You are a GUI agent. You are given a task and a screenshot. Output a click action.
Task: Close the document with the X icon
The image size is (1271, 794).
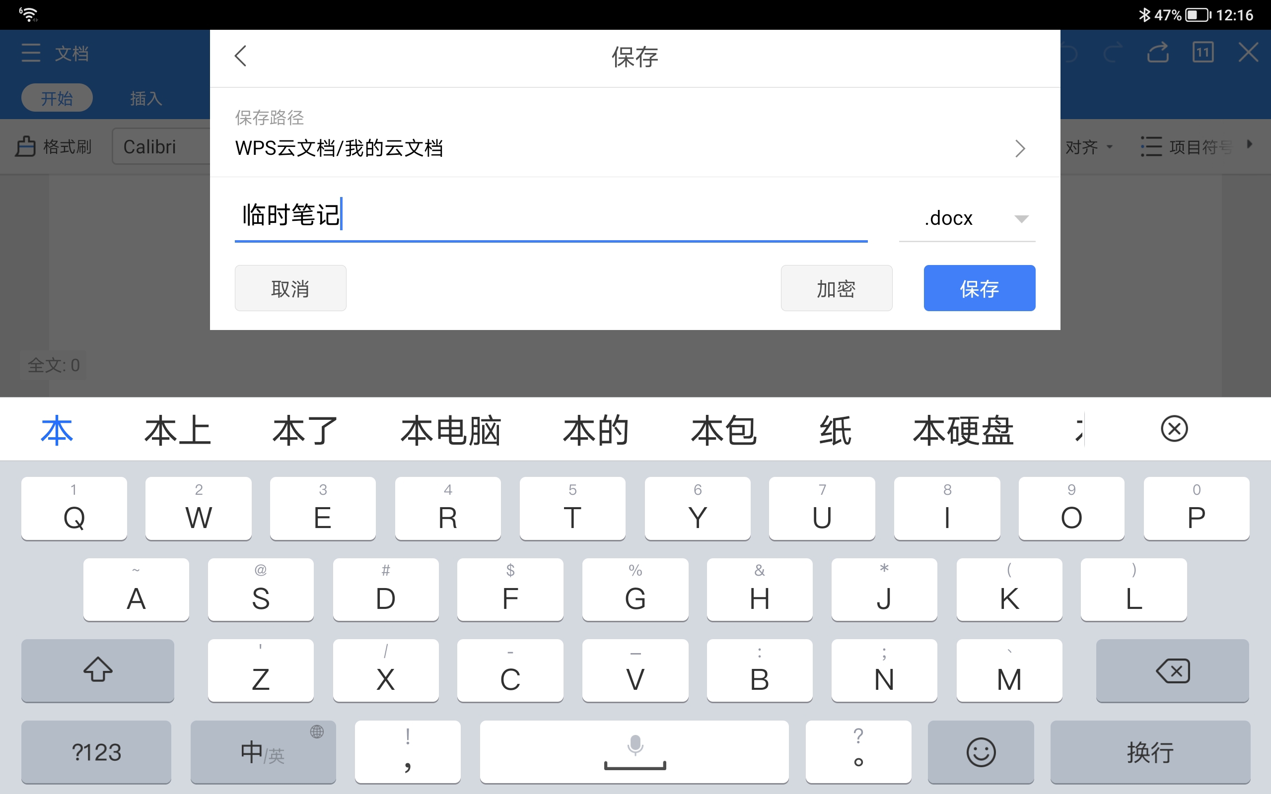click(1248, 53)
